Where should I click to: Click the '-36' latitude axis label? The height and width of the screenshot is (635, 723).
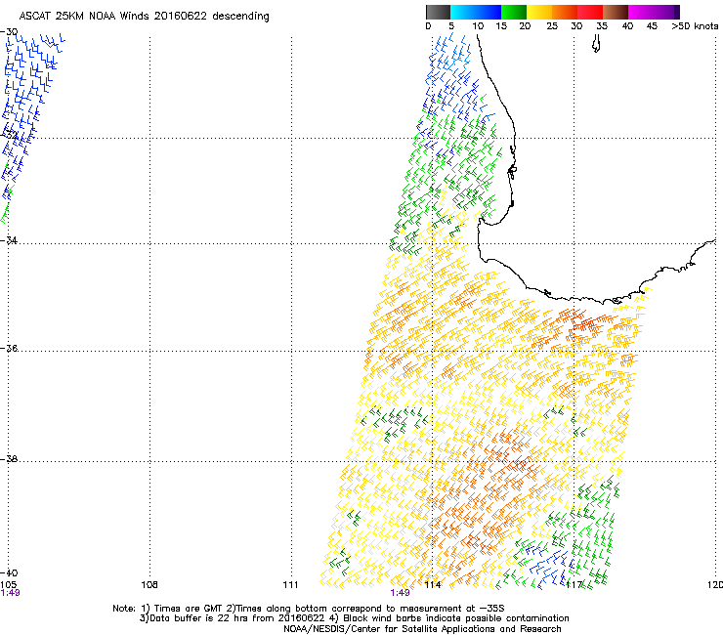(x=9, y=348)
